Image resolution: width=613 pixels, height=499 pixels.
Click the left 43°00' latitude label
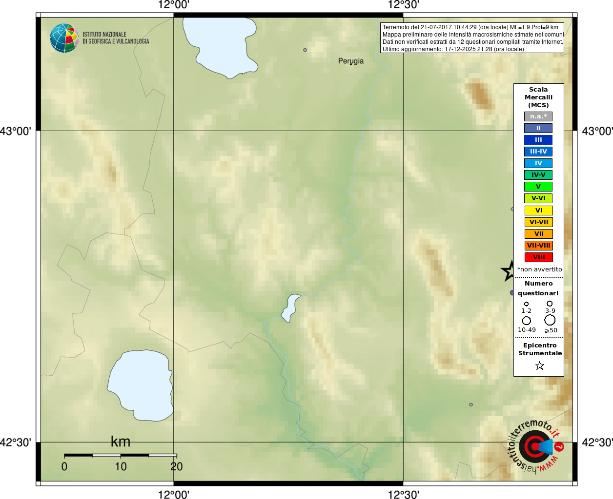[16, 131]
